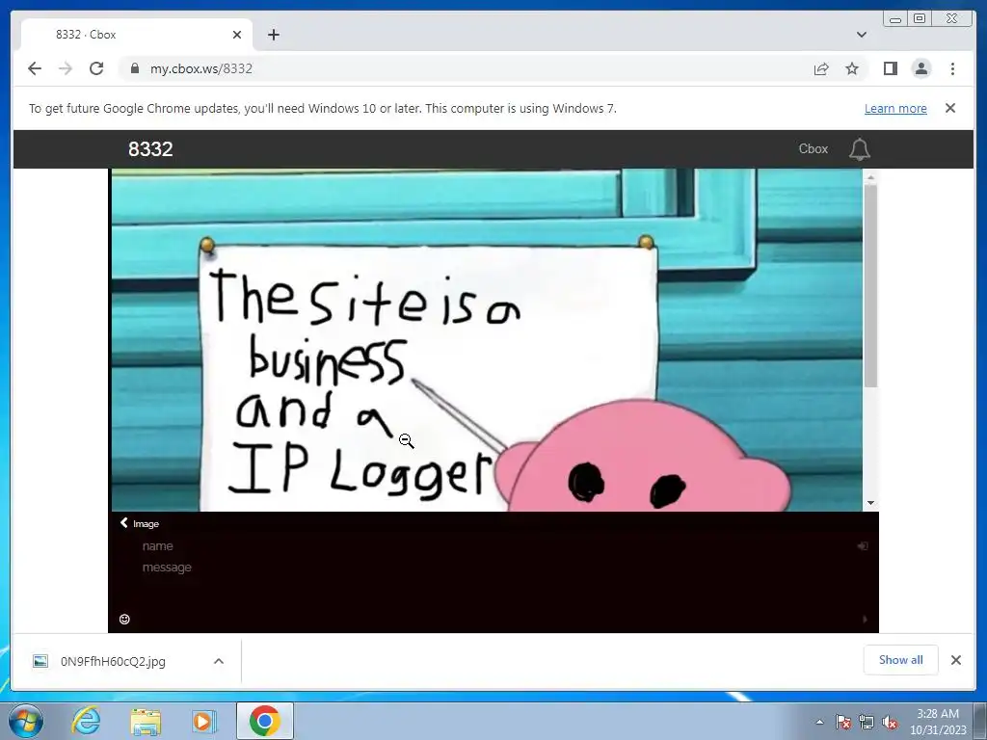
Task: Close the downloads bar
Action: click(956, 660)
